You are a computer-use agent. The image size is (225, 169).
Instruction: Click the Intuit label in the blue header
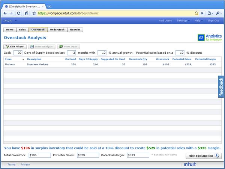(7, 21)
